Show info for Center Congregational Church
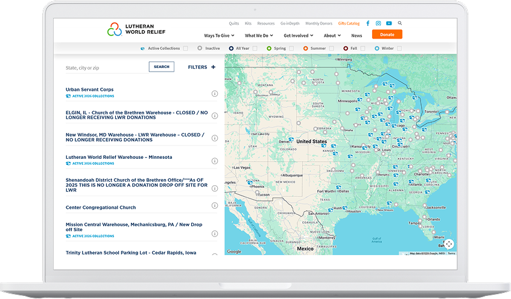 214,205
